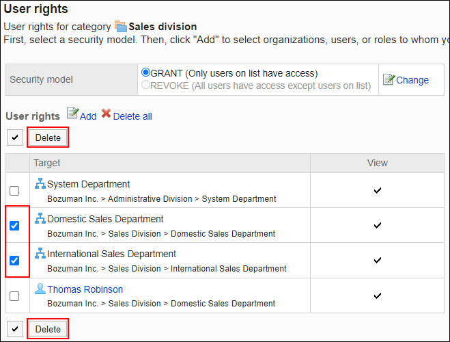
Task: Click the Thomas Robinson user icon
Action: pyautogui.click(x=40, y=289)
